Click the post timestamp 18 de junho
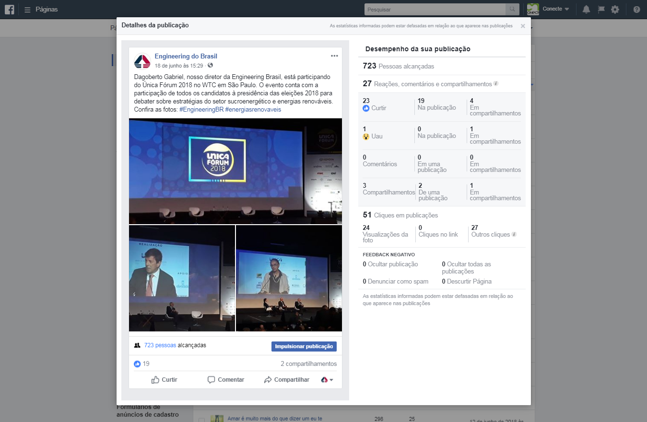This screenshot has width=647, height=422. (179, 66)
